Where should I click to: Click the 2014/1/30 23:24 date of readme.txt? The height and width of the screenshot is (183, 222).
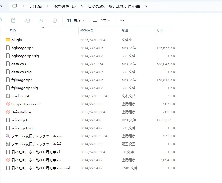[x=94, y=96]
